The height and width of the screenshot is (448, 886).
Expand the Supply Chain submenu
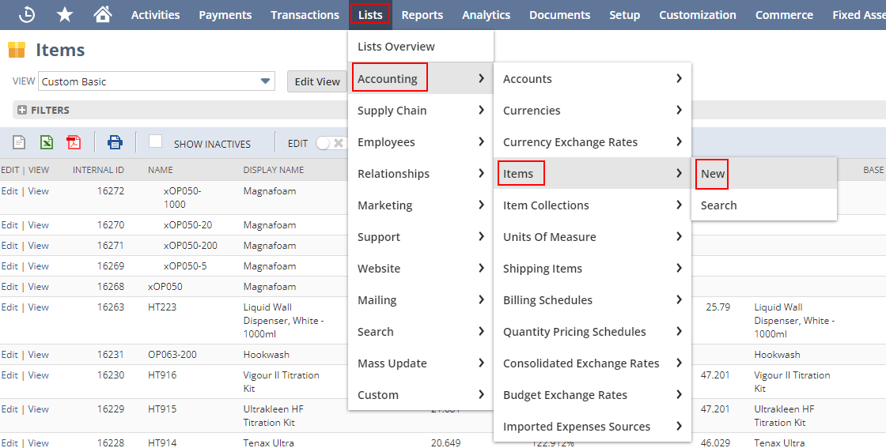(x=420, y=111)
